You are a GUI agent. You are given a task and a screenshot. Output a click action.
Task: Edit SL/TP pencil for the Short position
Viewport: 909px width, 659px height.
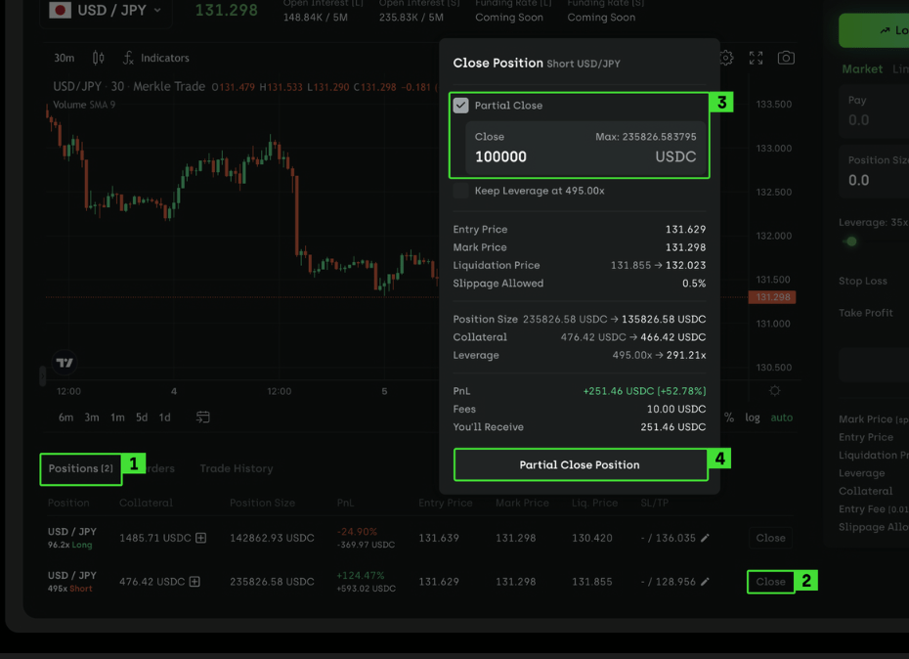pyautogui.click(x=705, y=582)
